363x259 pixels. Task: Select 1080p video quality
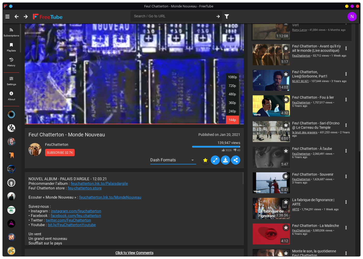[232, 77]
